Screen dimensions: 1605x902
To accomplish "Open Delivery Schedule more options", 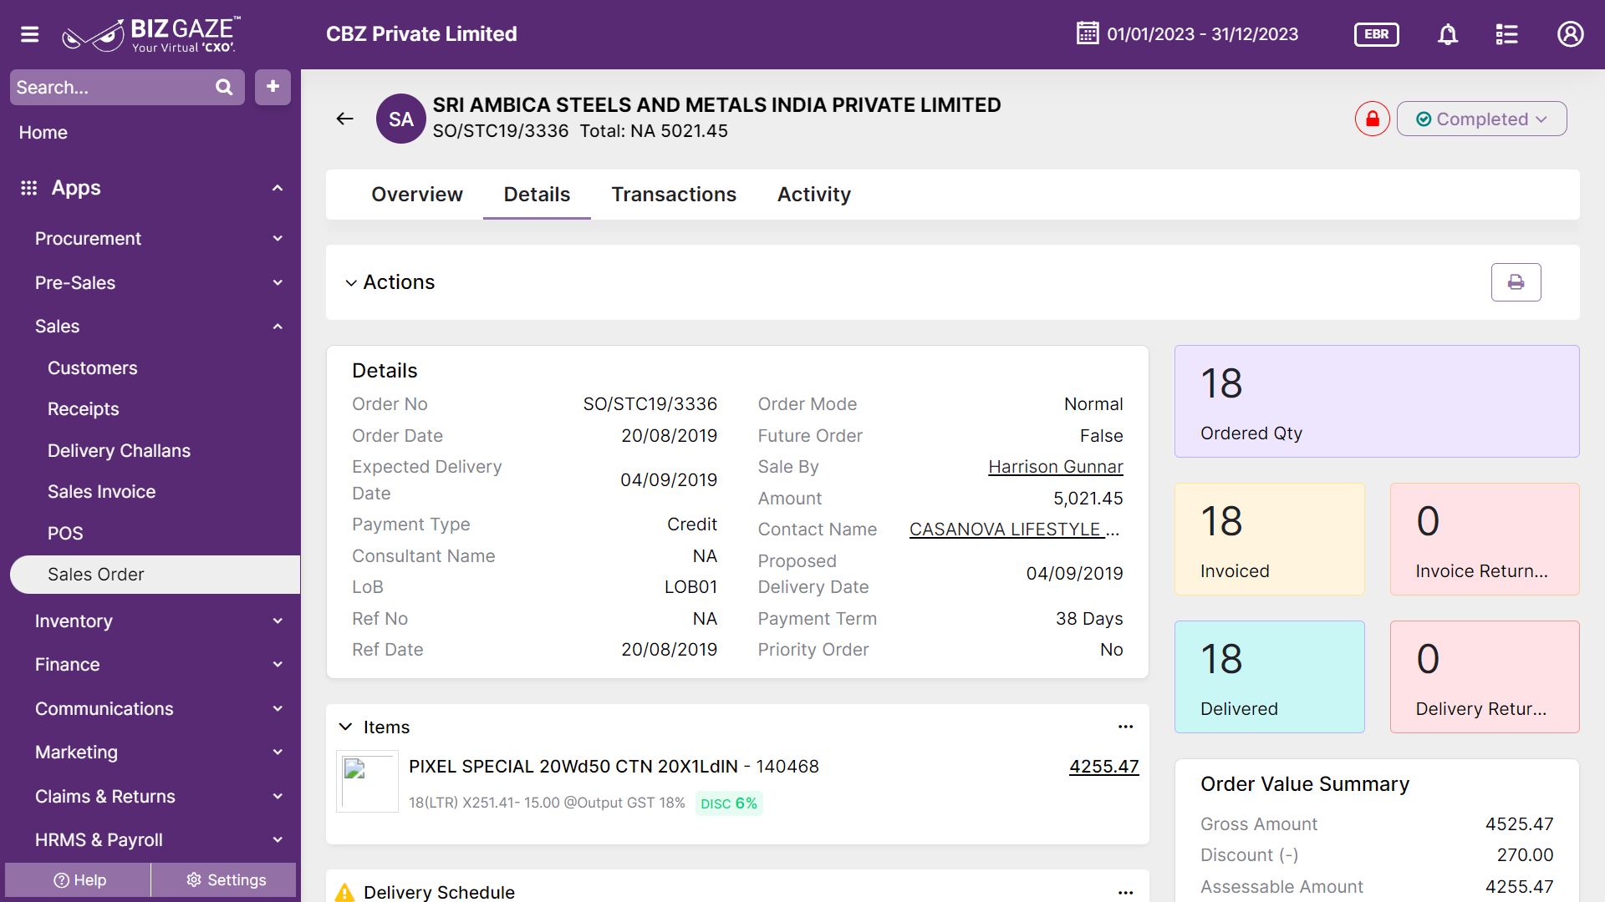I will pos(1126,892).
